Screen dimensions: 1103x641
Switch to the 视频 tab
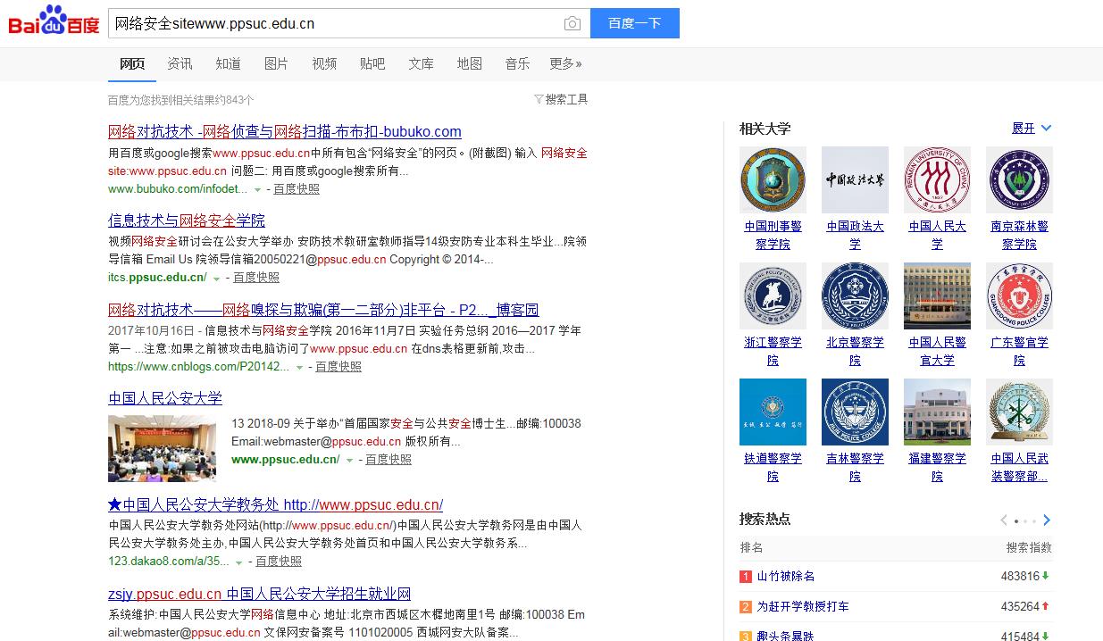(x=324, y=63)
